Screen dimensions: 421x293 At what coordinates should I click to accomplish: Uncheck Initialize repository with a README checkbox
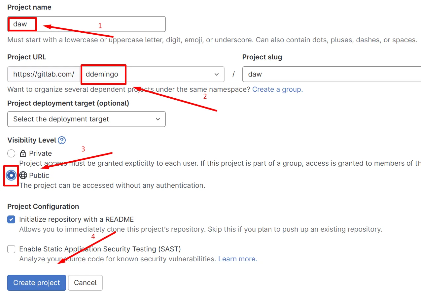click(x=11, y=219)
